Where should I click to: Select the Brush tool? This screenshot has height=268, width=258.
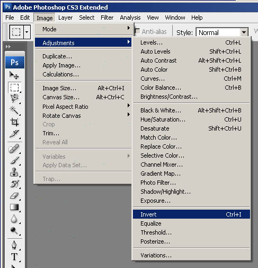point(14,160)
